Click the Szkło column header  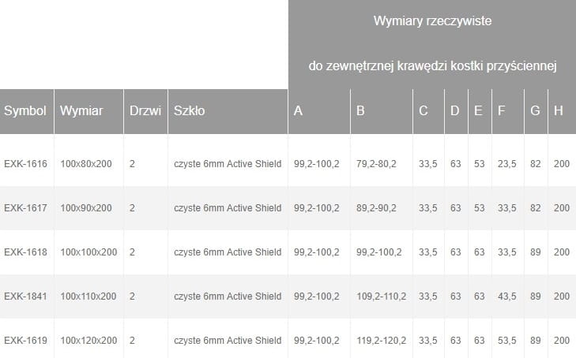pos(189,111)
